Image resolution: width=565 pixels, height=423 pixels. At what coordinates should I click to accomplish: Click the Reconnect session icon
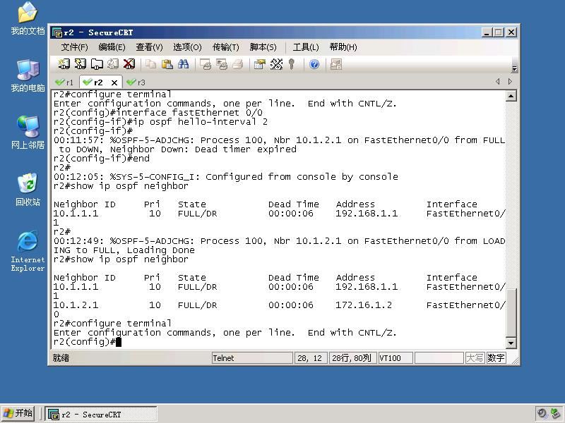(113, 64)
